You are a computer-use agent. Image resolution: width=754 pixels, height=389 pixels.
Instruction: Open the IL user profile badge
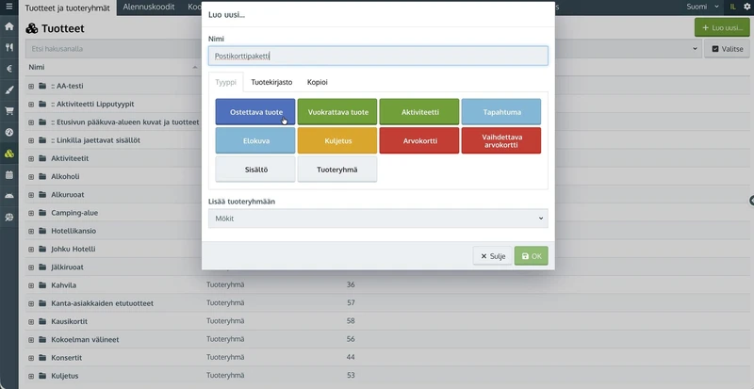[x=733, y=7]
